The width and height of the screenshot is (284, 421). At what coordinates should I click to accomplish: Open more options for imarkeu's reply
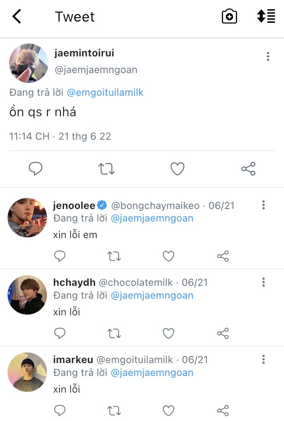[263, 359]
